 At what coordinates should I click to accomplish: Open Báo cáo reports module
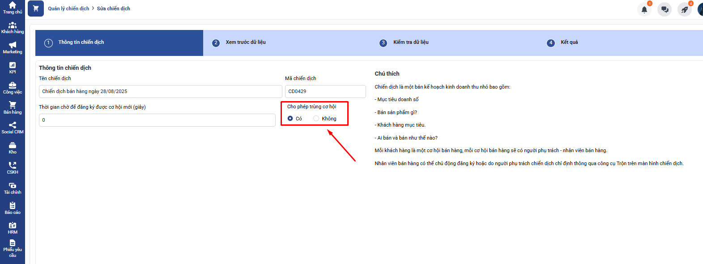[x=13, y=208]
